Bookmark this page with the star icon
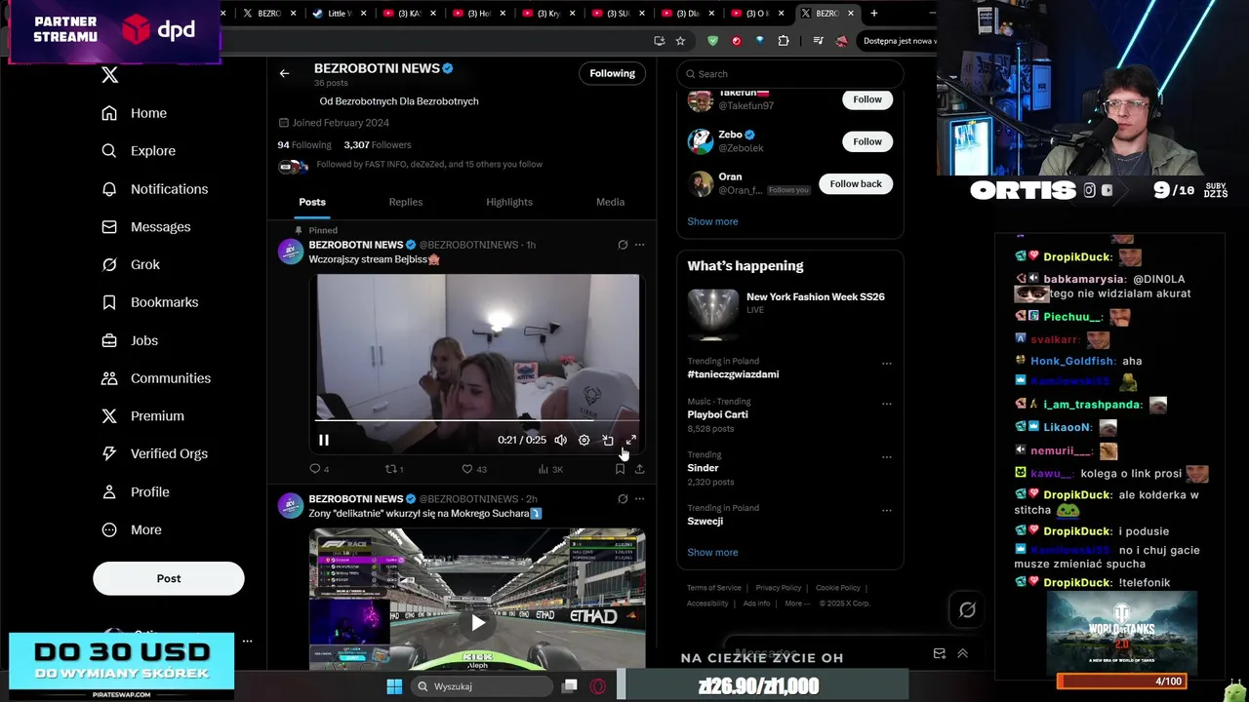This screenshot has height=702, width=1249. click(680, 41)
